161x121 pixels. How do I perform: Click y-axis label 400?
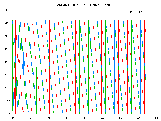(x=8, y=10)
